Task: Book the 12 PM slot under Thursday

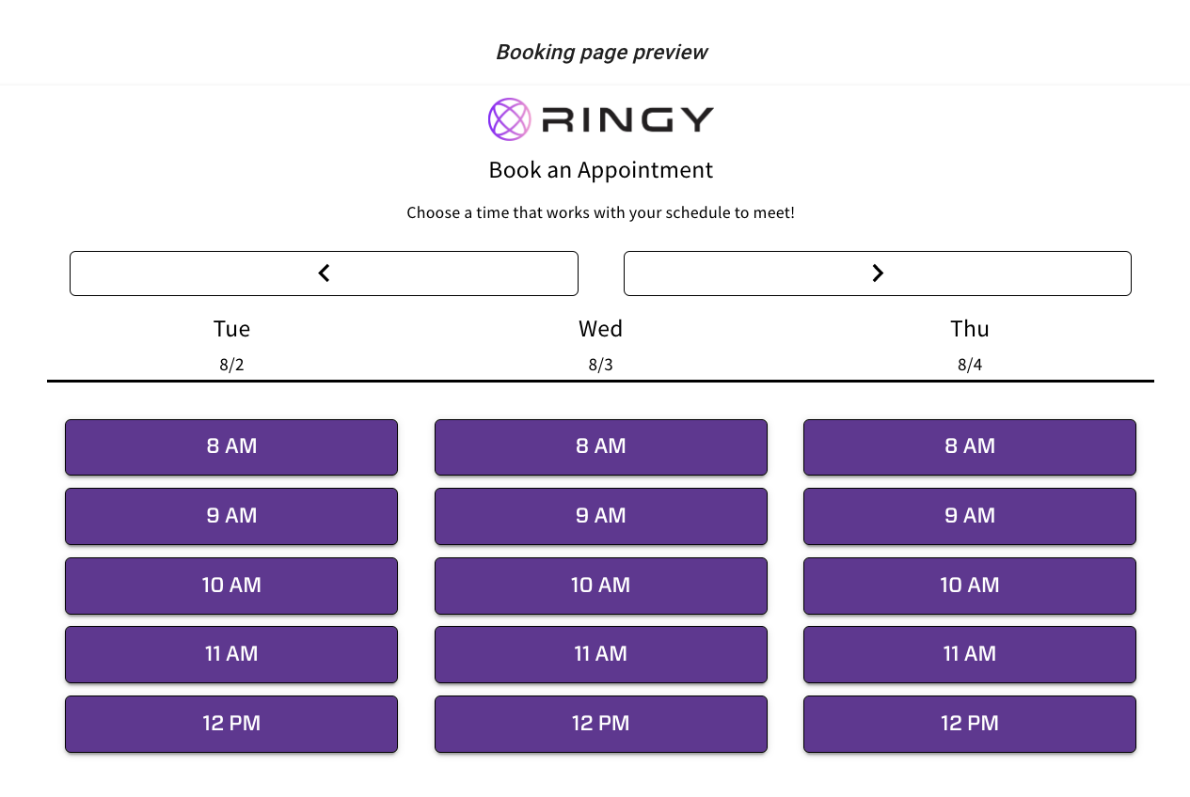Action: coord(970,724)
